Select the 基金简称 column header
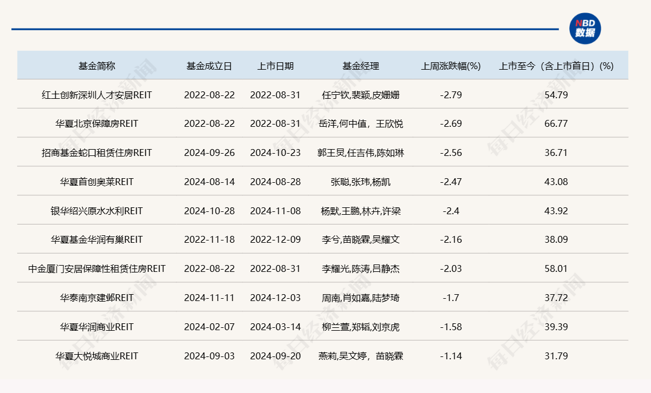Image resolution: width=651 pixels, height=393 pixels. click(x=97, y=66)
